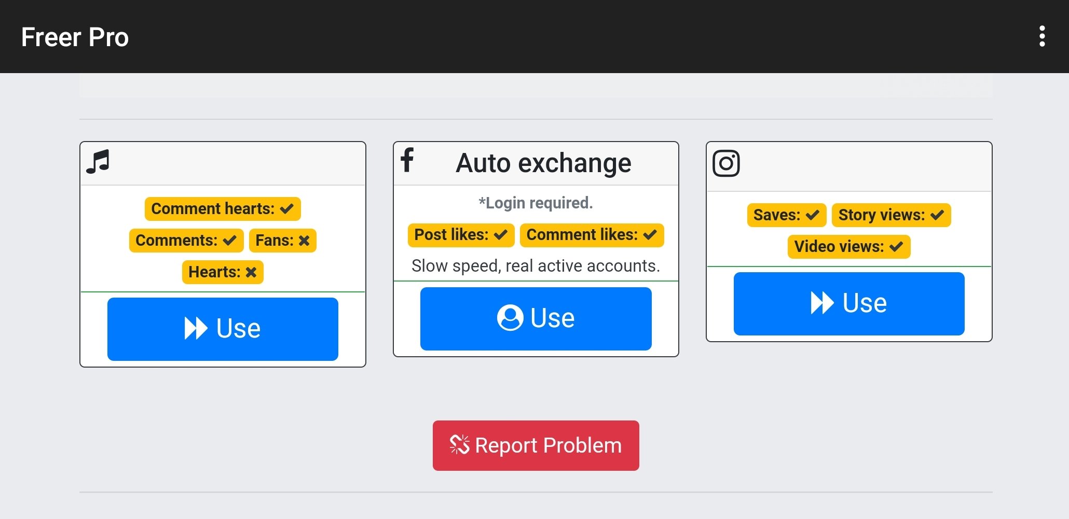Click the Instagram logo icon
Screen dimensions: 1069x519
[x=726, y=163]
